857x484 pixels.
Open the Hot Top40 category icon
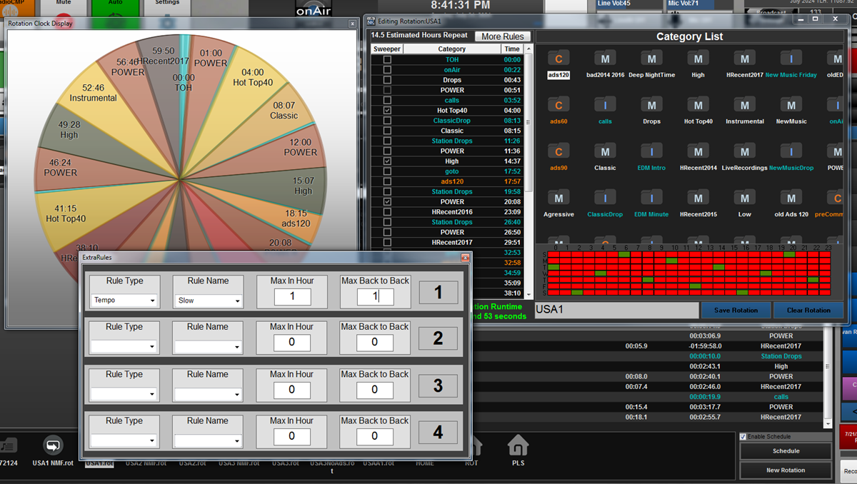tap(698, 105)
